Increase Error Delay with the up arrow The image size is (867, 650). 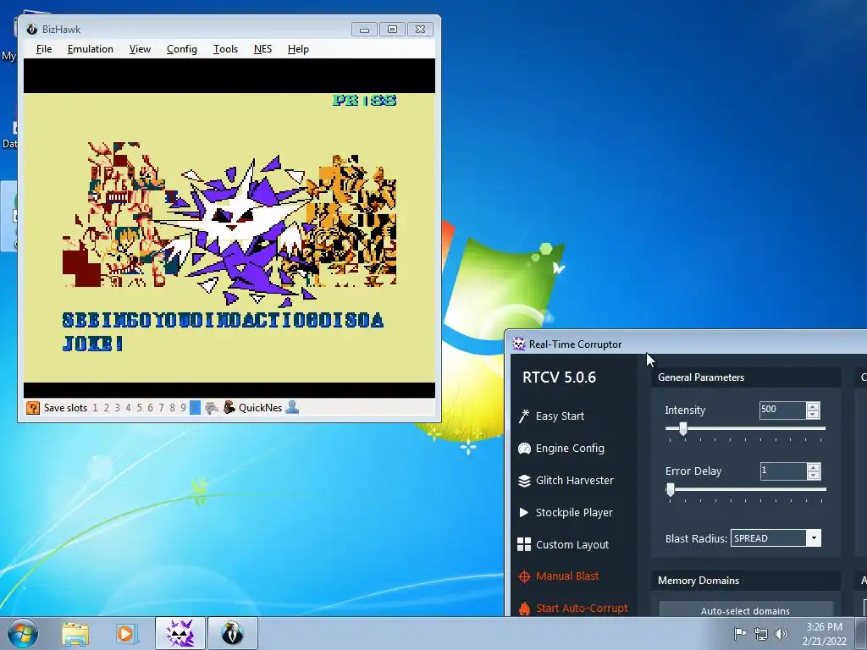click(813, 467)
